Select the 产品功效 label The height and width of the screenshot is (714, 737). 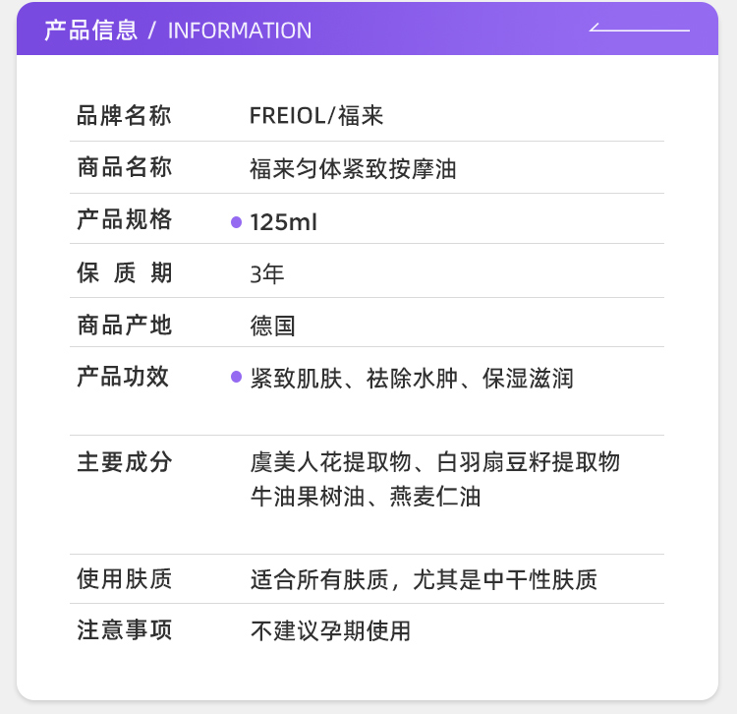tap(124, 377)
